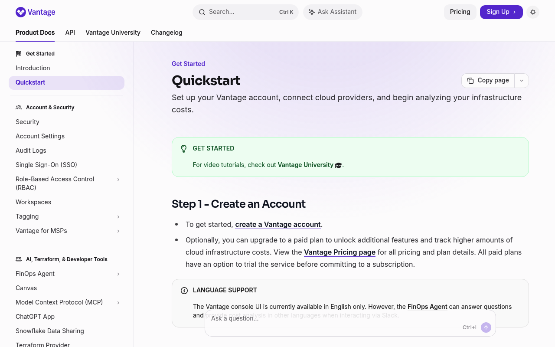
Task: Click the Step 1 - Create an Account heading
Action: [238, 204]
